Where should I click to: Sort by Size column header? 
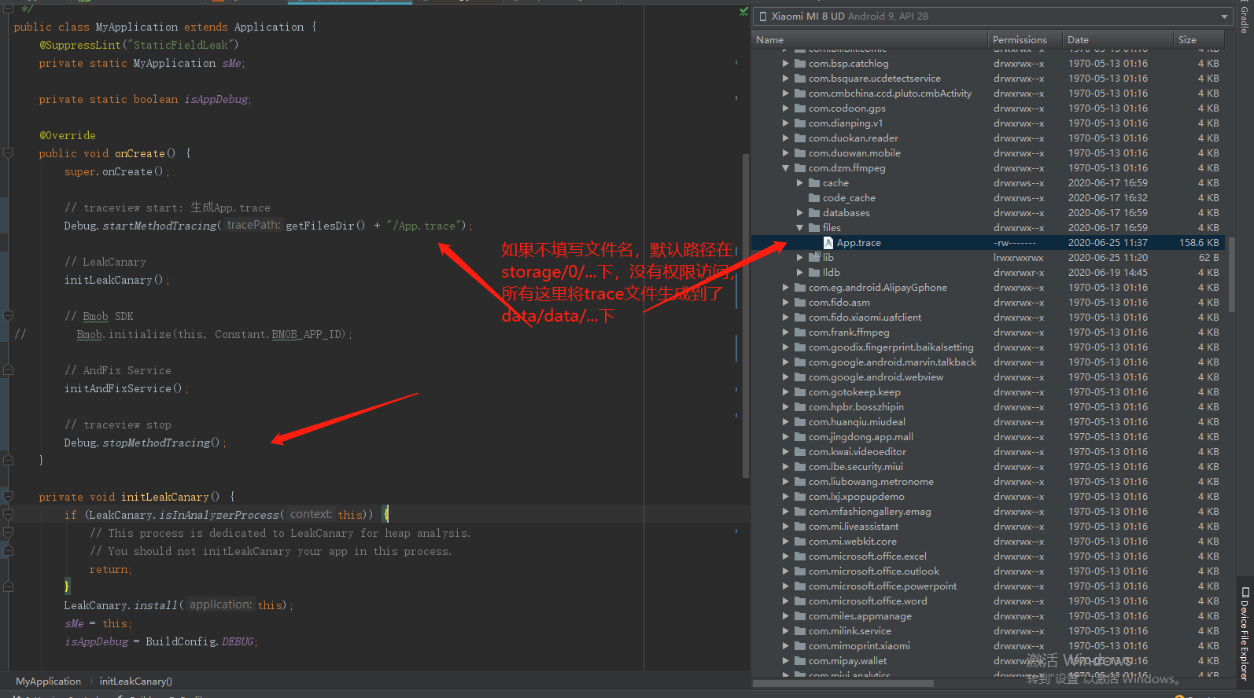click(1197, 39)
